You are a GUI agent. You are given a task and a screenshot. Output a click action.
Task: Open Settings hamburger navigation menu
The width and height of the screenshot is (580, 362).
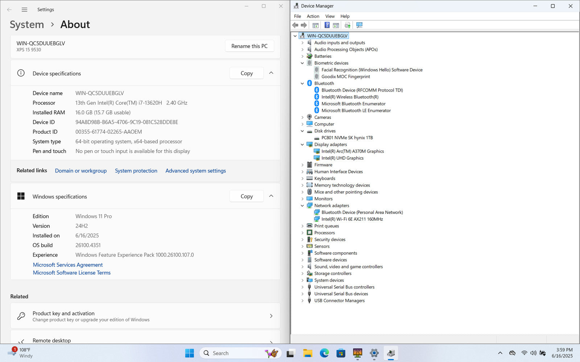point(24,10)
